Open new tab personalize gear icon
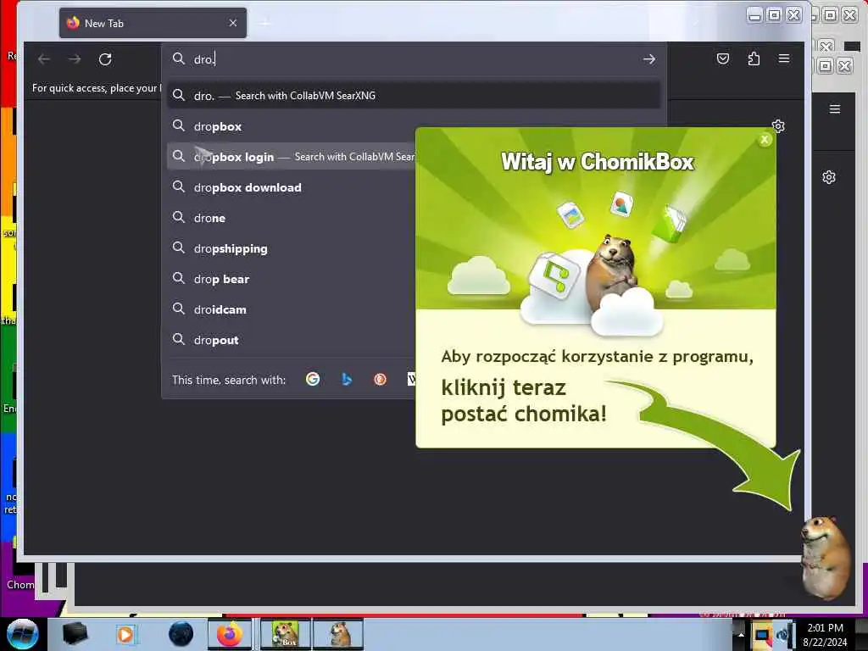868x651 pixels. pos(778,126)
